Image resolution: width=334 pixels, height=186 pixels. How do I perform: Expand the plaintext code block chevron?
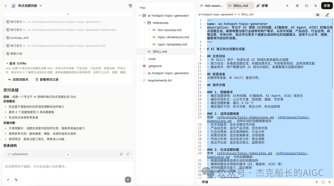68,155
